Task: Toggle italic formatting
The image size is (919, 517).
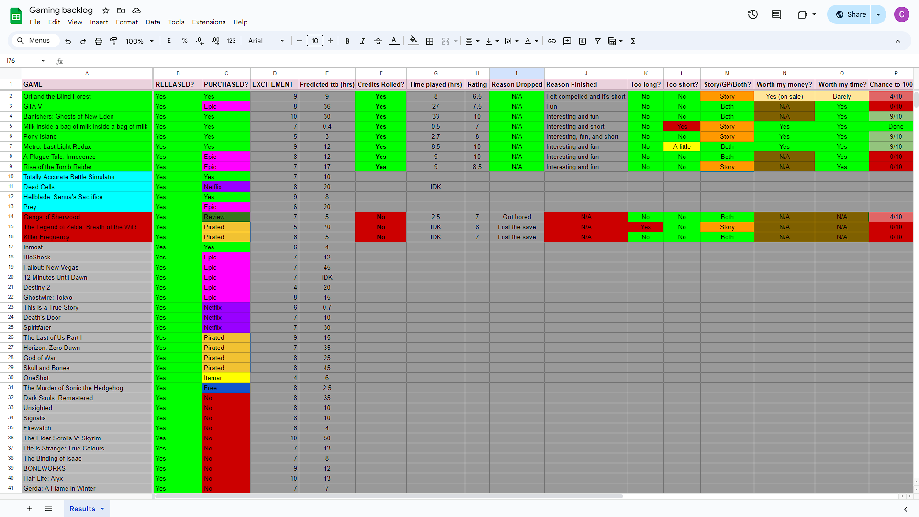Action: pos(363,41)
